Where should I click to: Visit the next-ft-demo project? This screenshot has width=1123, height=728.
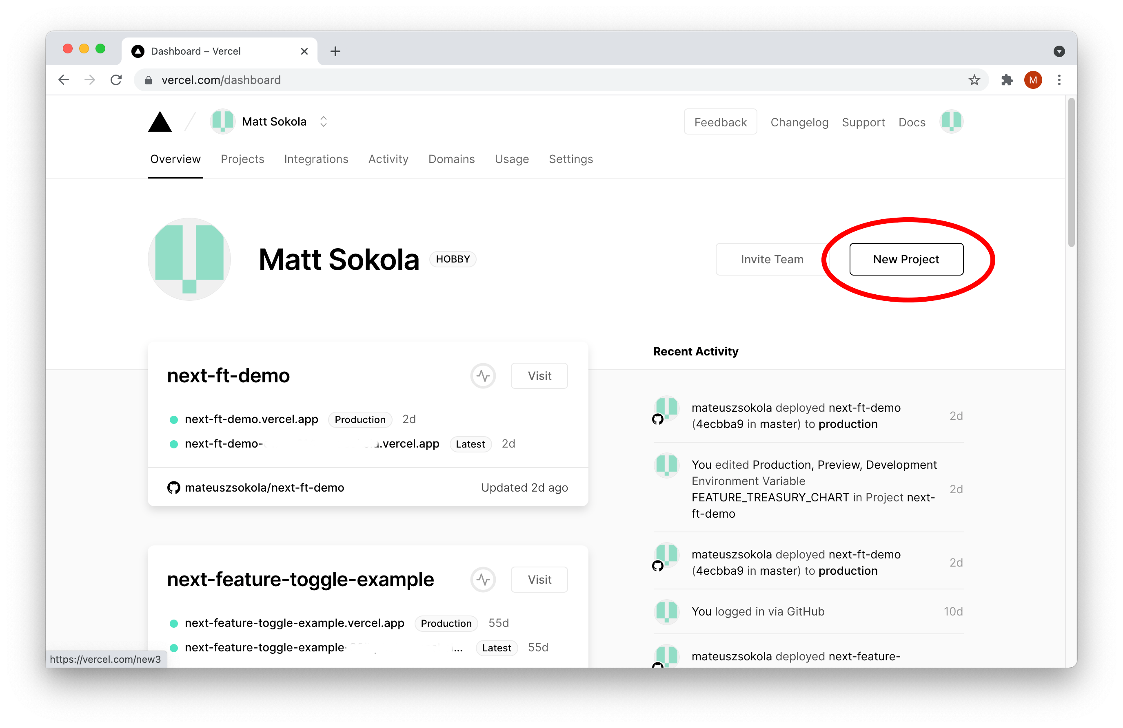(539, 376)
